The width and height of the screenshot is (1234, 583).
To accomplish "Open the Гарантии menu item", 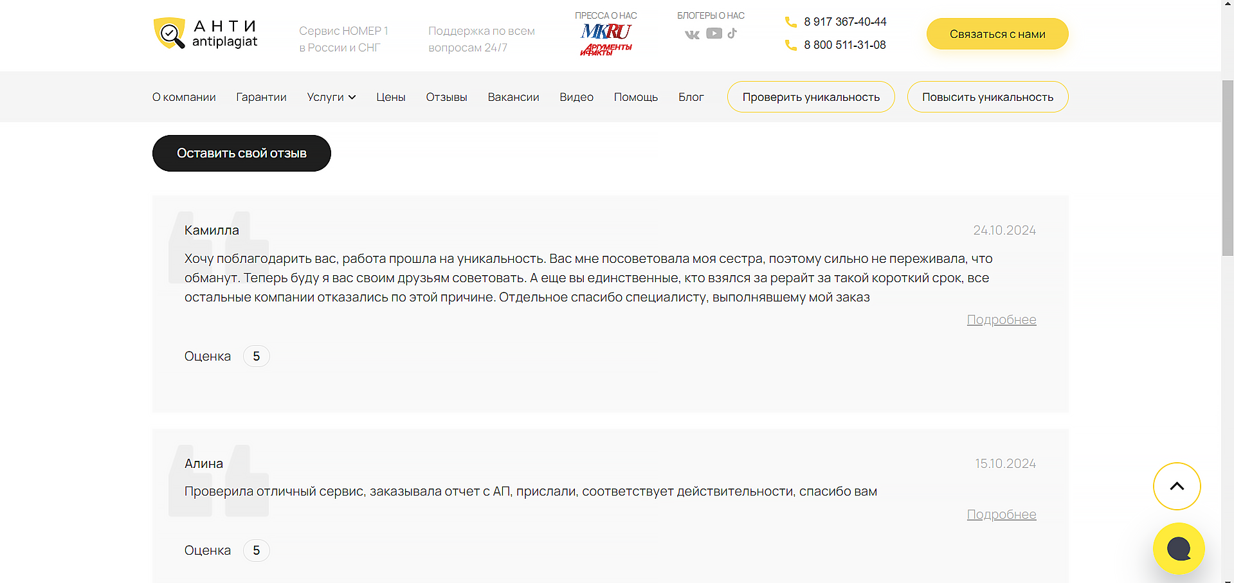I will click(261, 97).
